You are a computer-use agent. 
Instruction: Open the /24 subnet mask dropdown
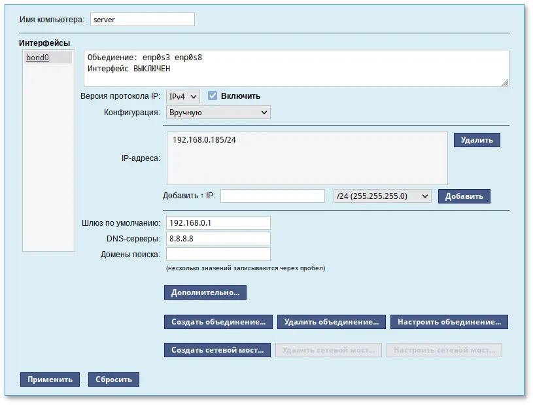coord(382,196)
